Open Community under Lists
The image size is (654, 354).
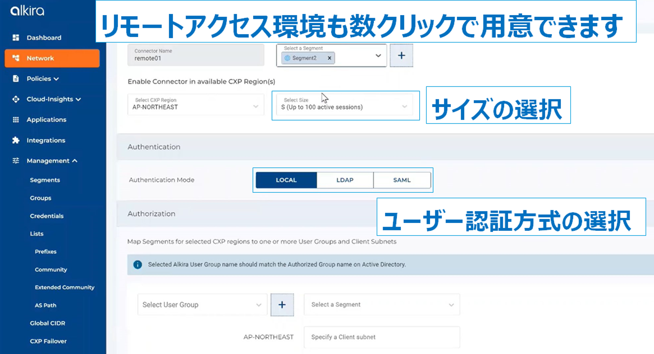(x=51, y=269)
